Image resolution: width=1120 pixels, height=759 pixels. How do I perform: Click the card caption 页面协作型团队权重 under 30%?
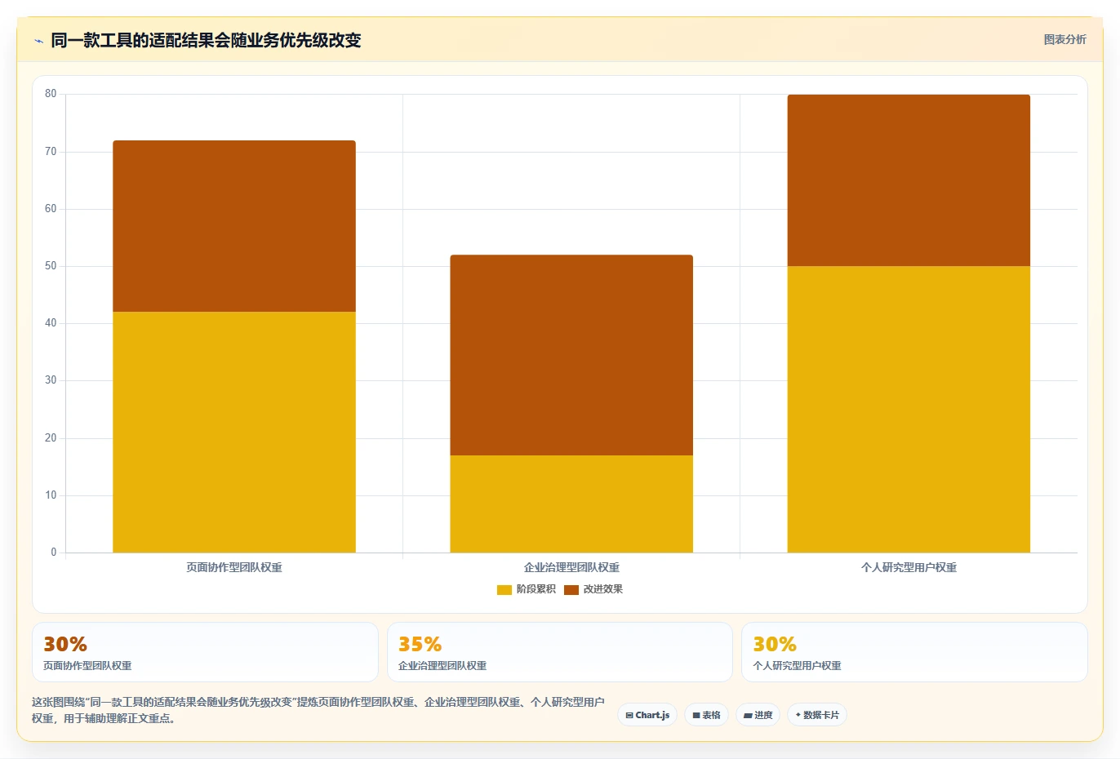(87, 666)
